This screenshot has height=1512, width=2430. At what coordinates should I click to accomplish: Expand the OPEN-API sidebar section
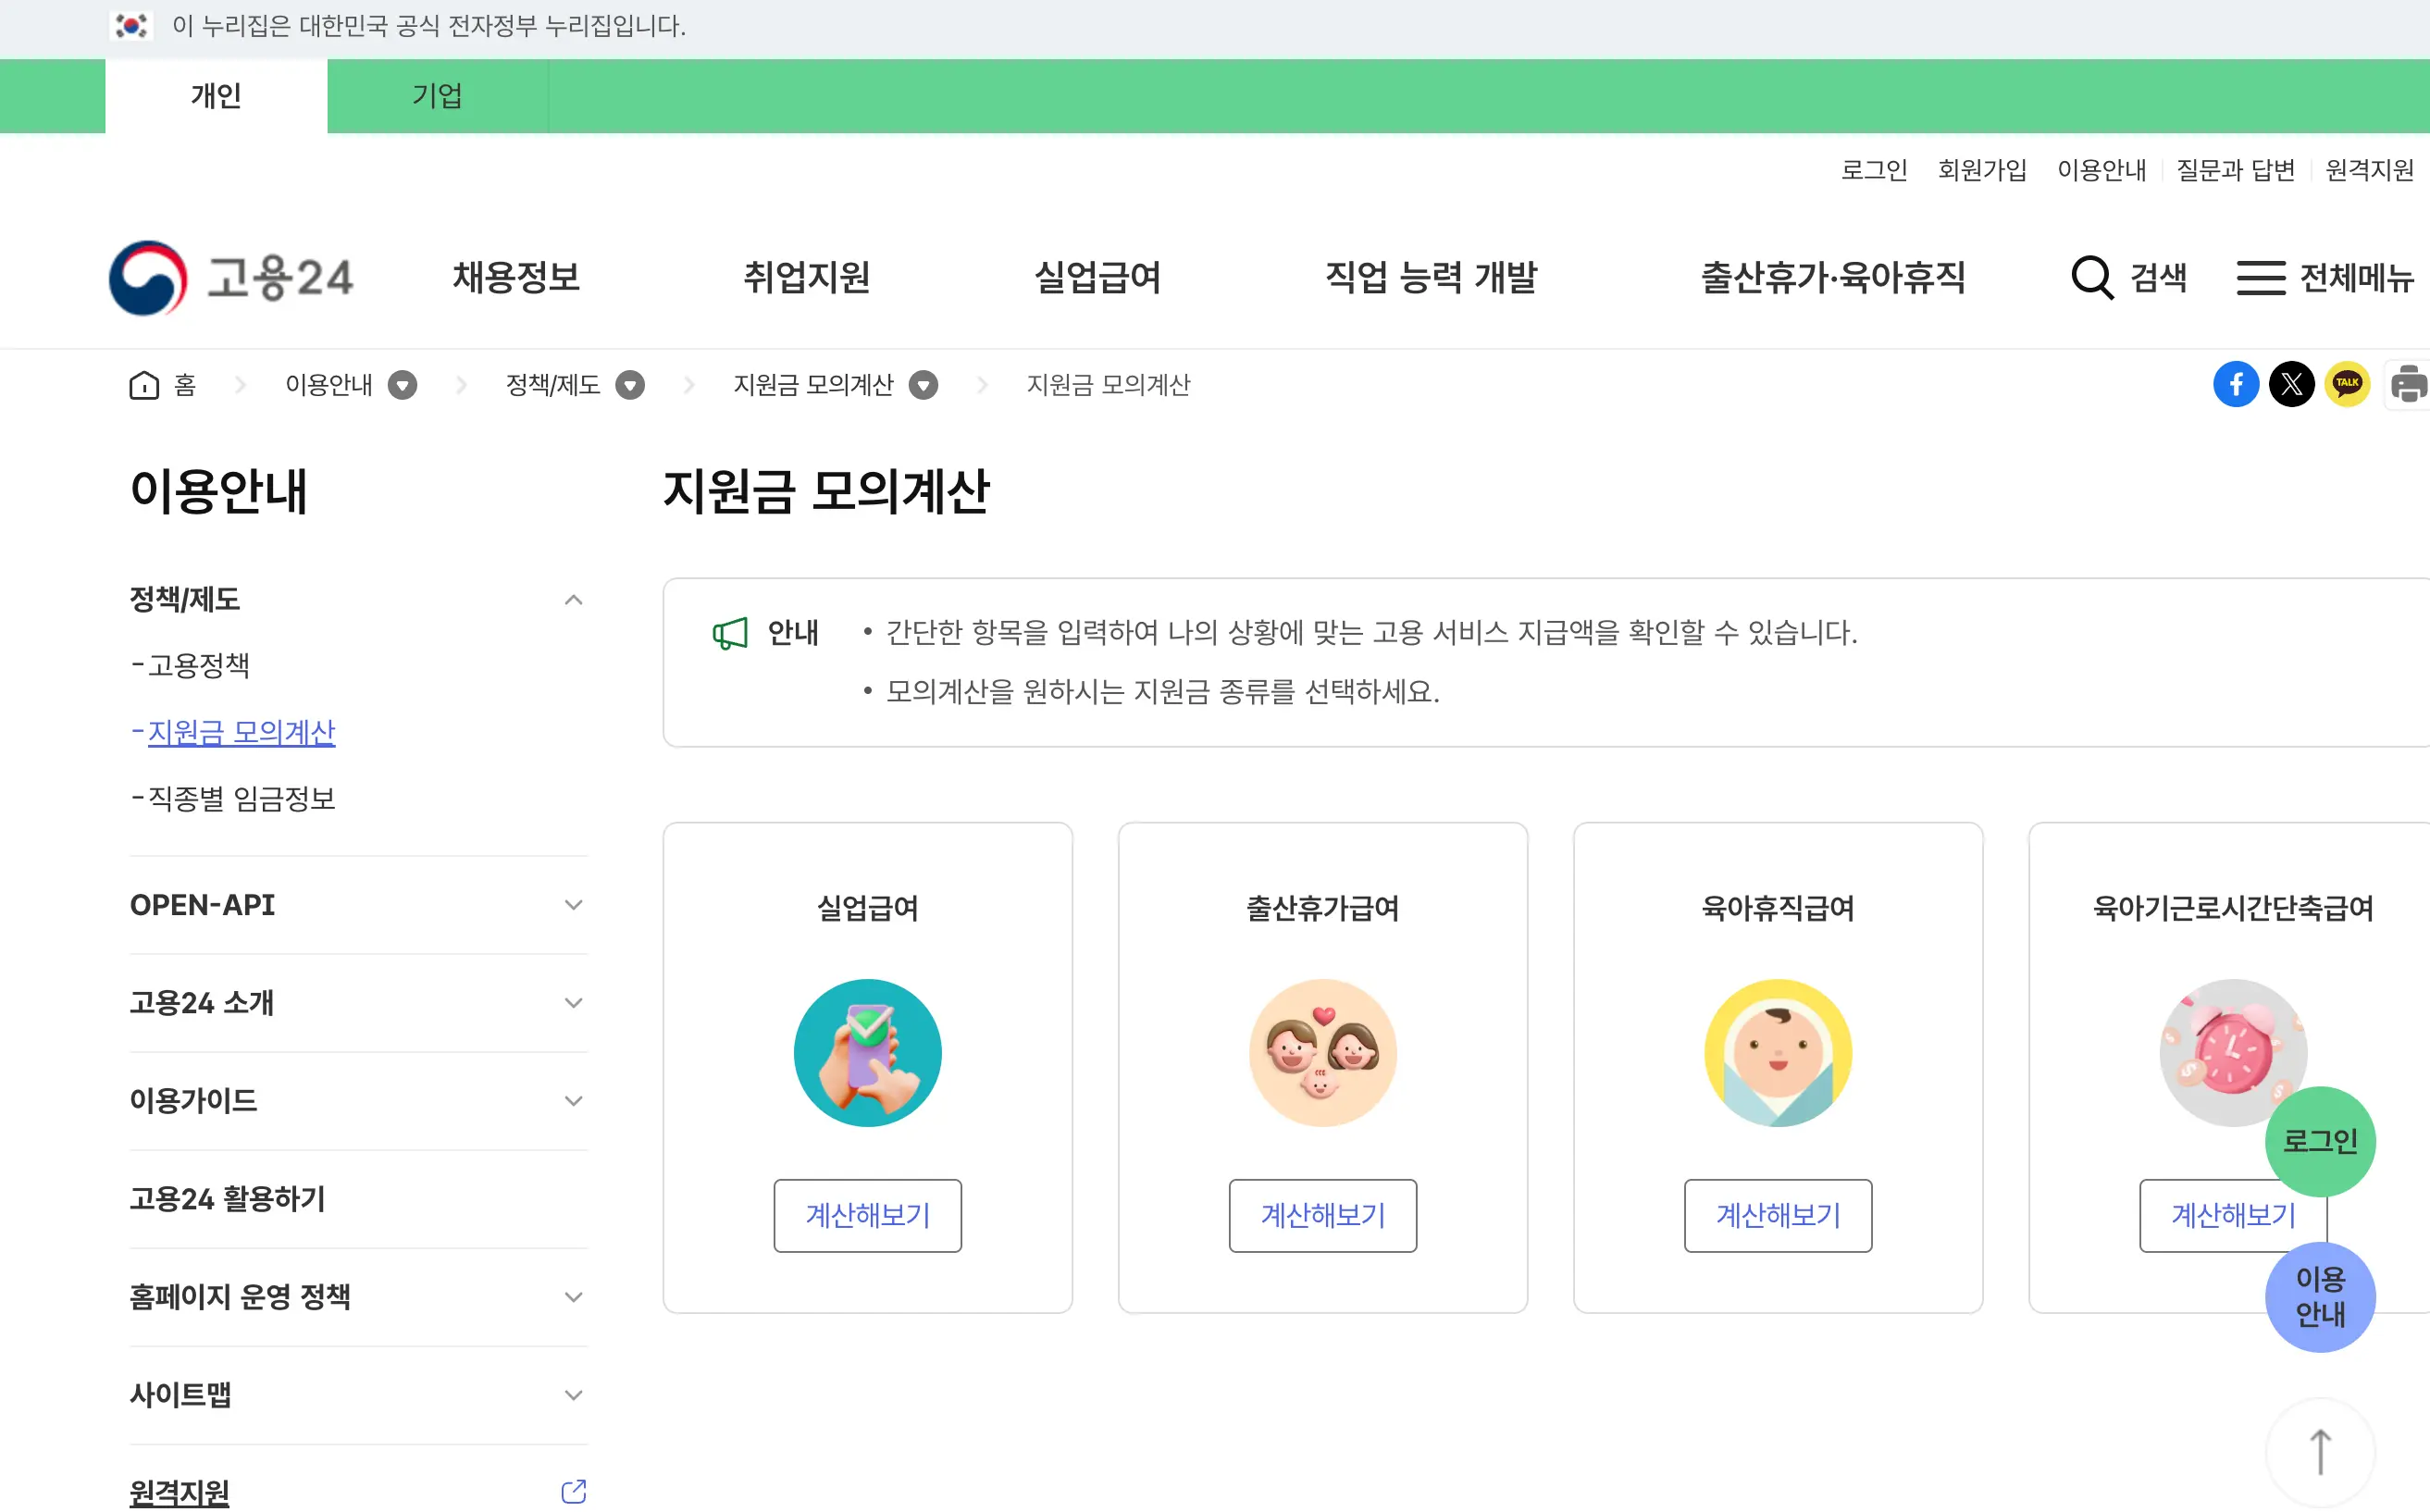coord(573,905)
